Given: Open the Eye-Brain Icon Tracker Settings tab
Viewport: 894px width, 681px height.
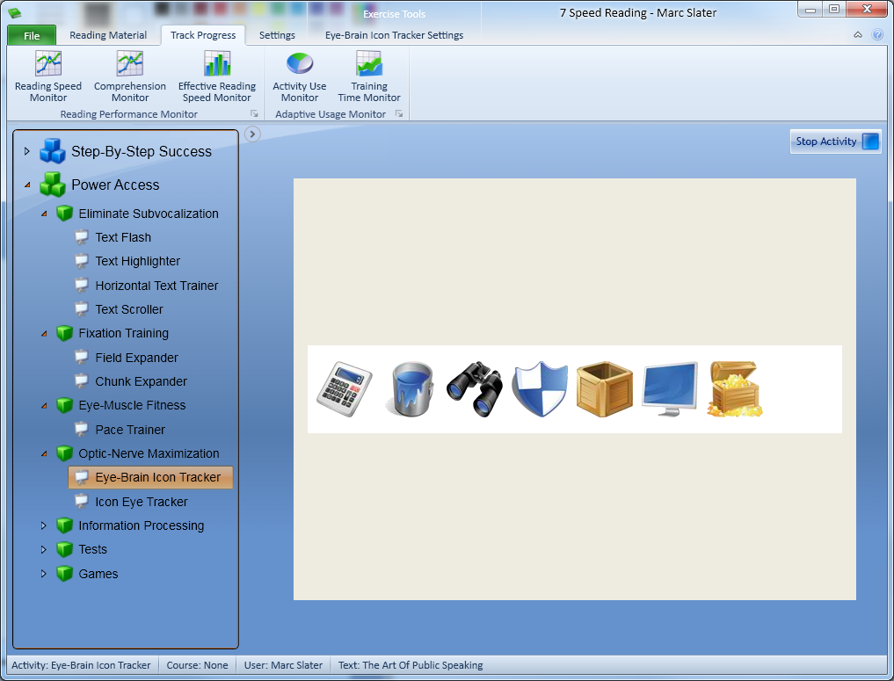Looking at the screenshot, I should click(394, 35).
